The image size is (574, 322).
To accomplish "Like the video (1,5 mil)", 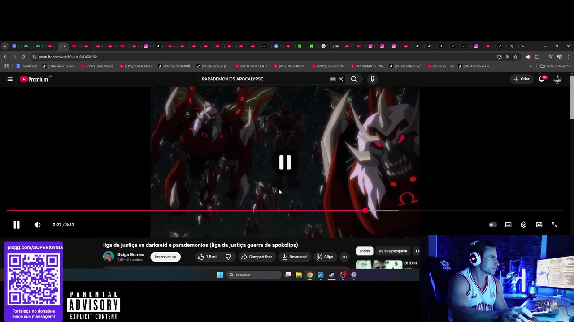I will [208, 257].
